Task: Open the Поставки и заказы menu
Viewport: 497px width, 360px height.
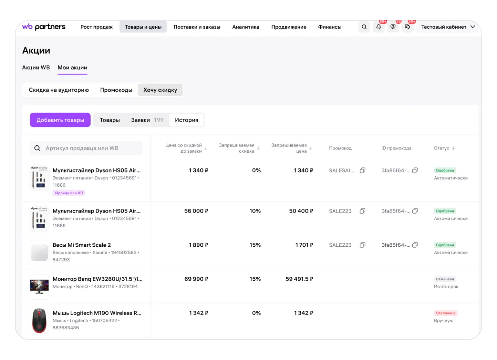Action: click(x=197, y=27)
